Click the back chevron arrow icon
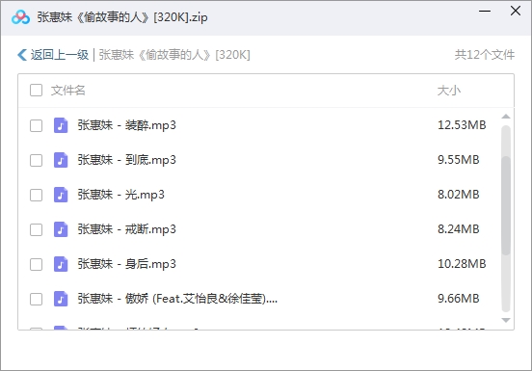 (x=22, y=55)
